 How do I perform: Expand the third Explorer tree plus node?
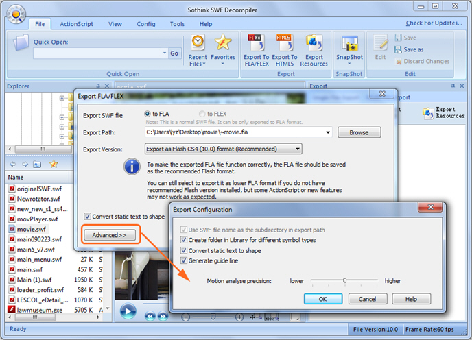(x=62, y=127)
